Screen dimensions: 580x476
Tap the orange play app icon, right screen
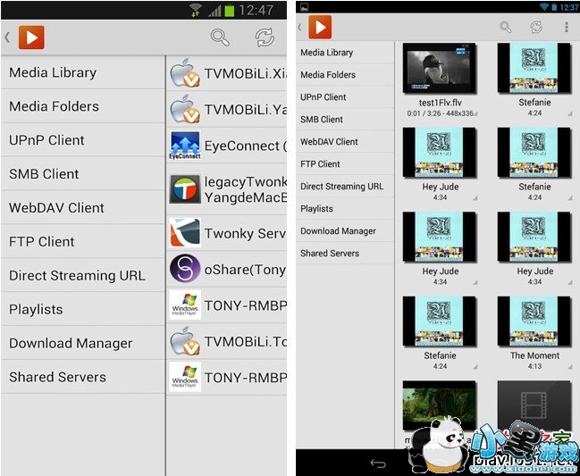[320, 27]
